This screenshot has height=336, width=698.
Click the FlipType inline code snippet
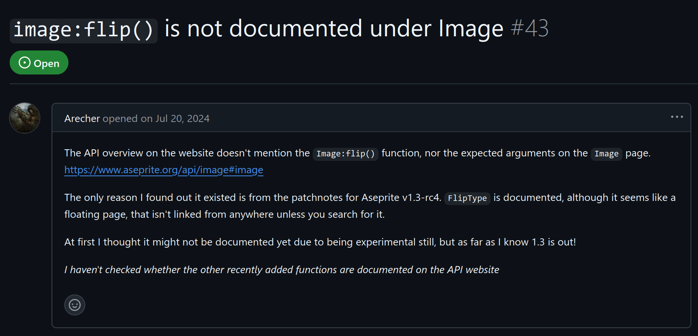click(x=467, y=198)
